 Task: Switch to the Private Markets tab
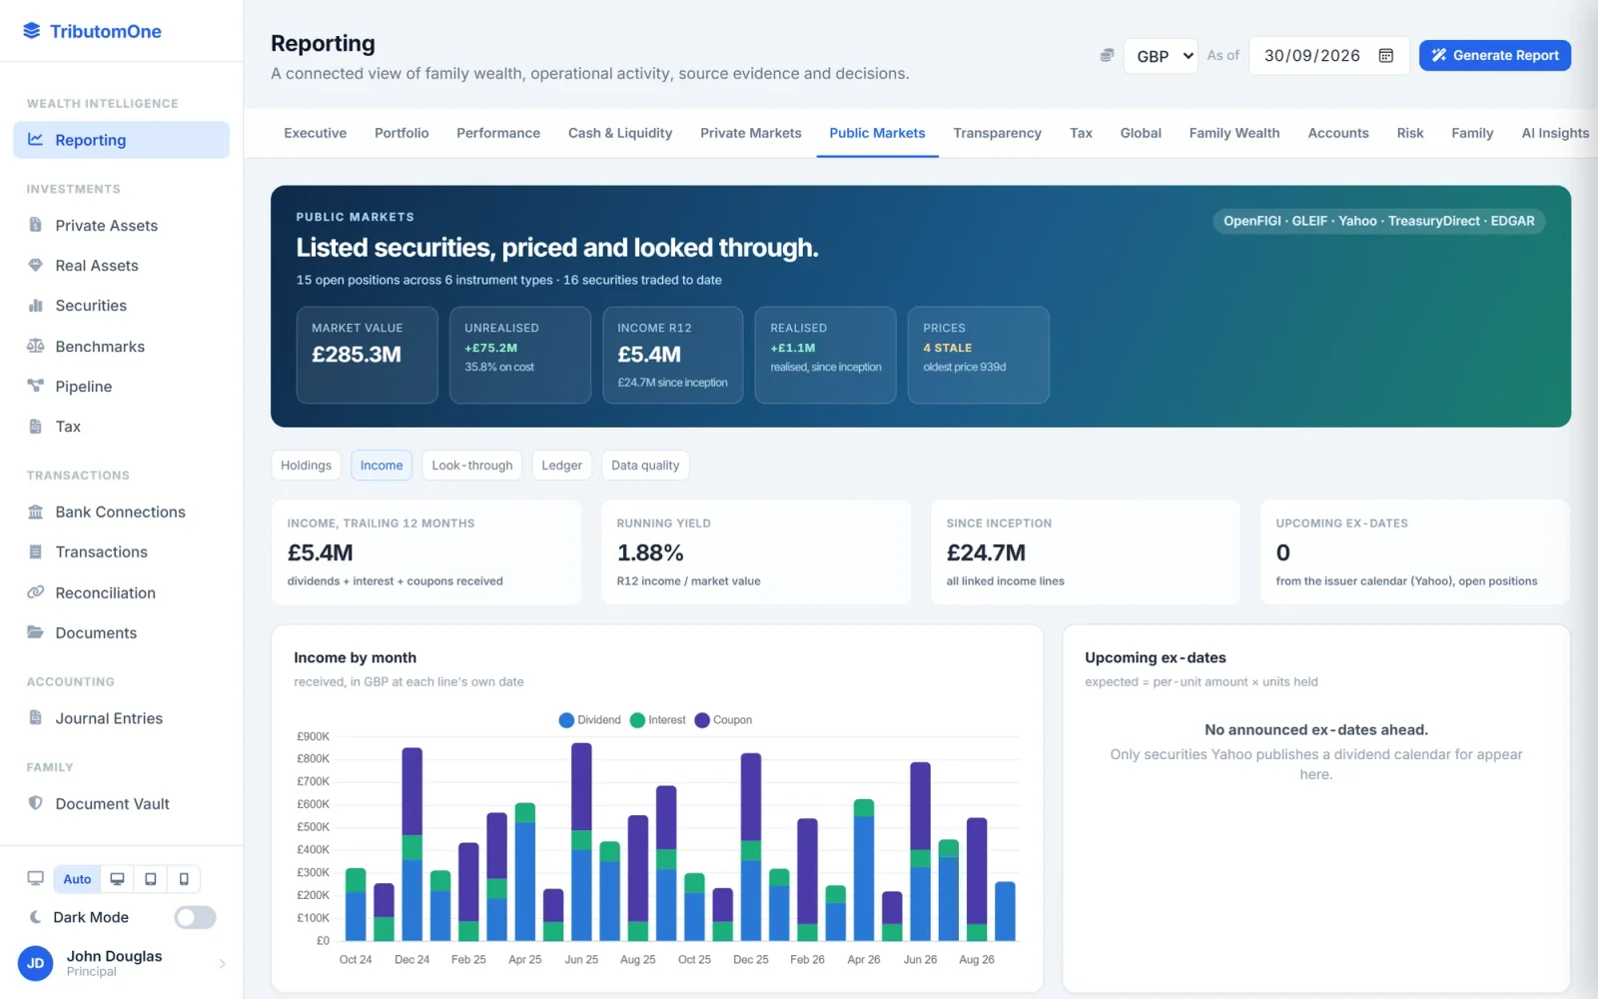coord(751,133)
